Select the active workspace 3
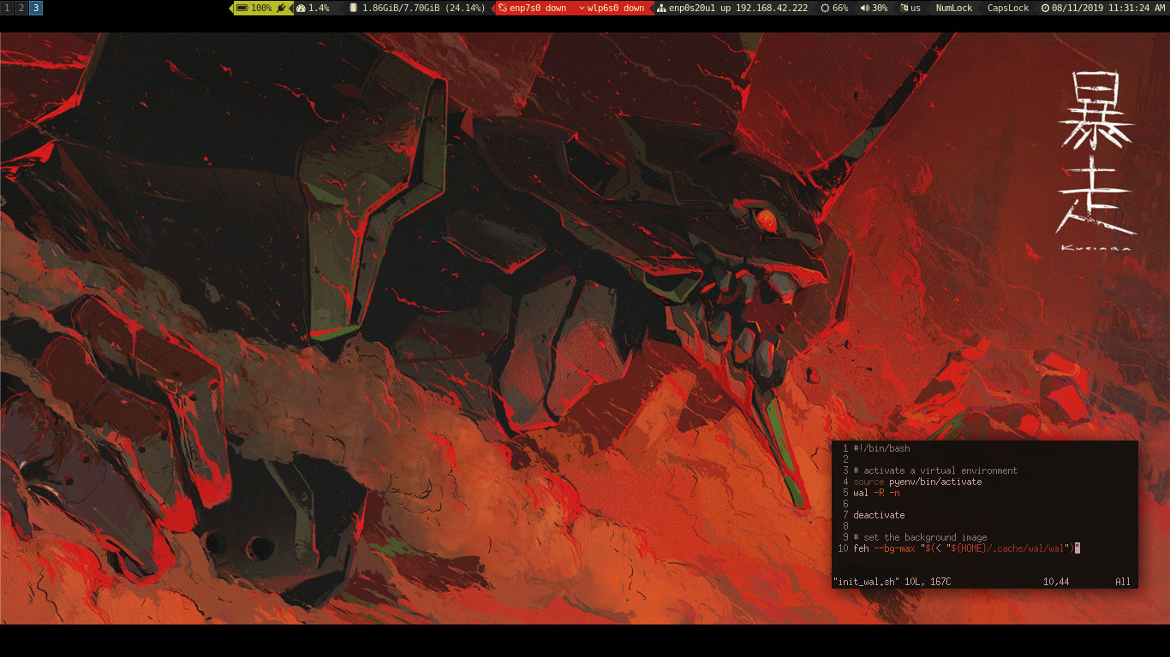Viewport: 1170px width, 657px height. click(x=36, y=8)
